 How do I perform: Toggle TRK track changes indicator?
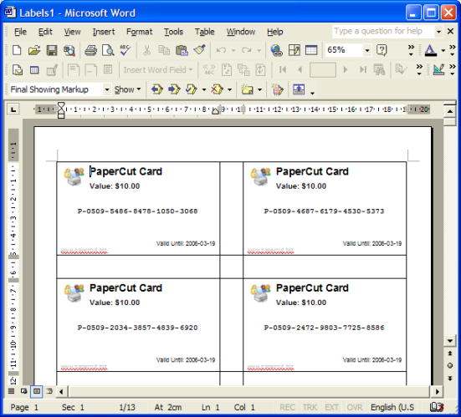click(310, 407)
